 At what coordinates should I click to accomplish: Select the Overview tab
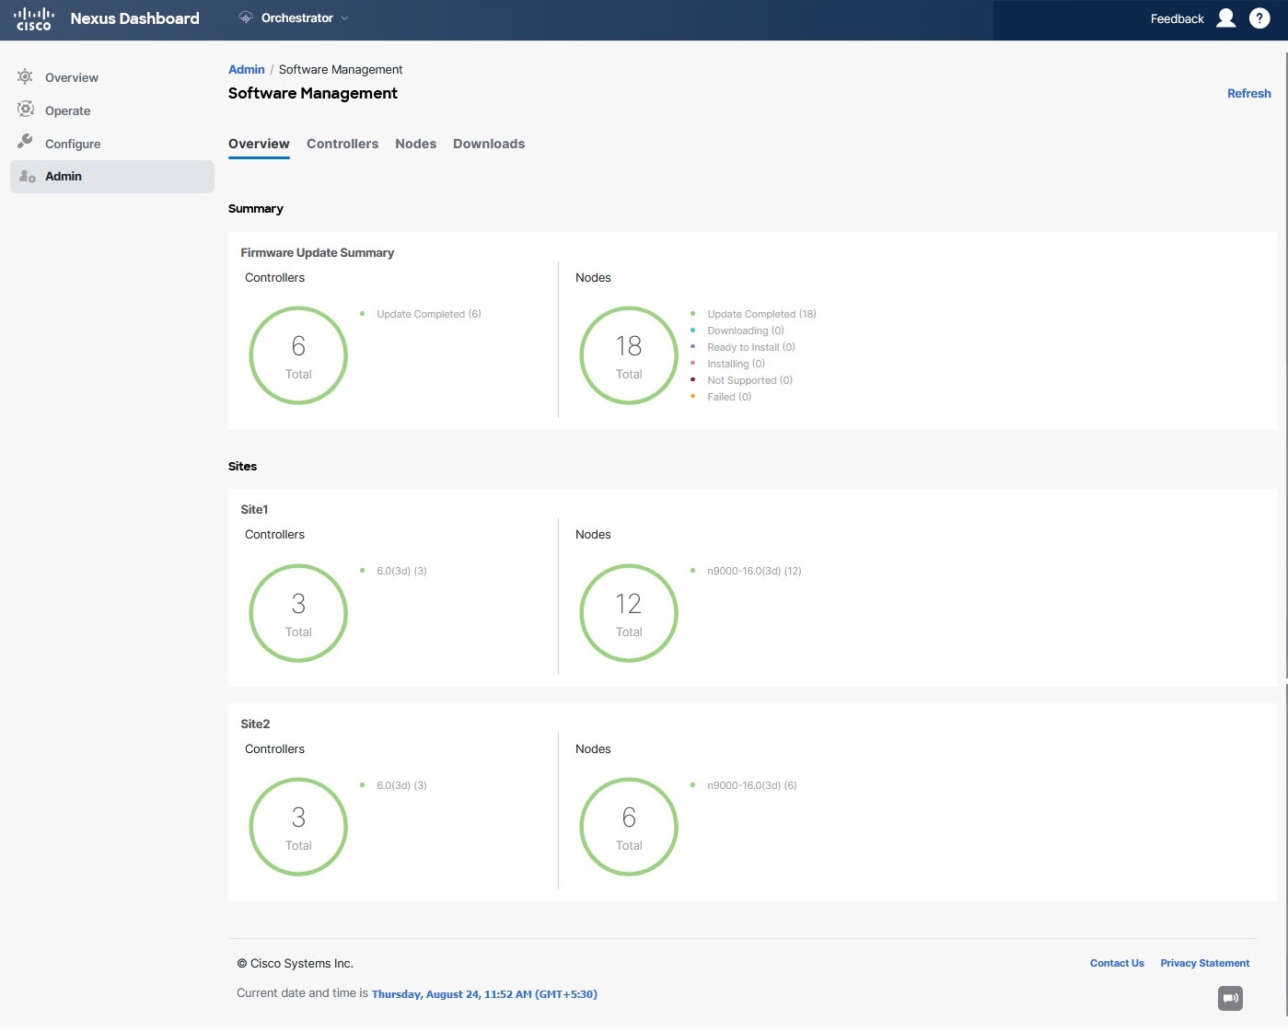(x=259, y=144)
